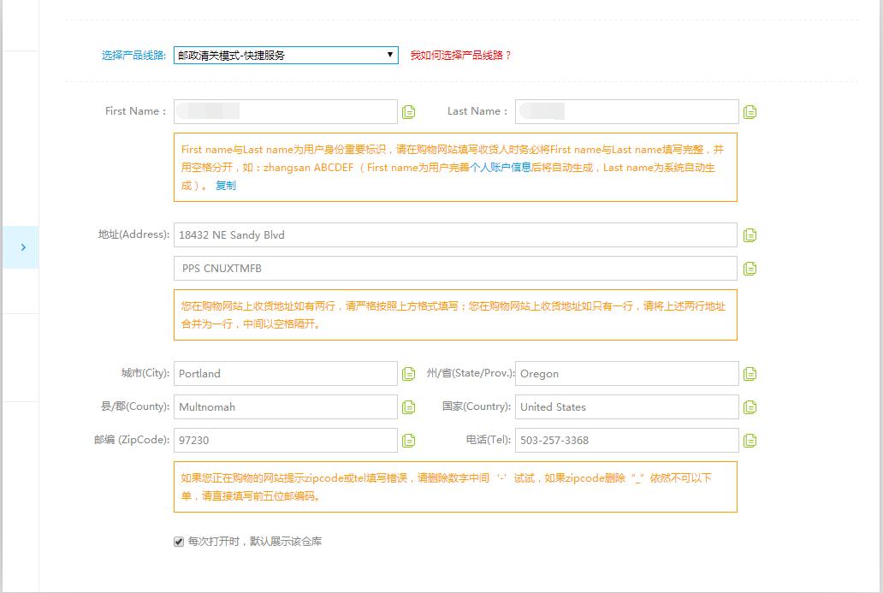Image resolution: width=883 pixels, height=593 pixels.
Task: Open the product route dropdown
Action: [285, 55]
